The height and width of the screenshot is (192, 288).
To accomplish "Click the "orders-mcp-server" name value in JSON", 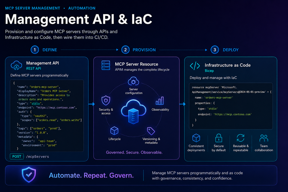I will click(x=44, y=87).
